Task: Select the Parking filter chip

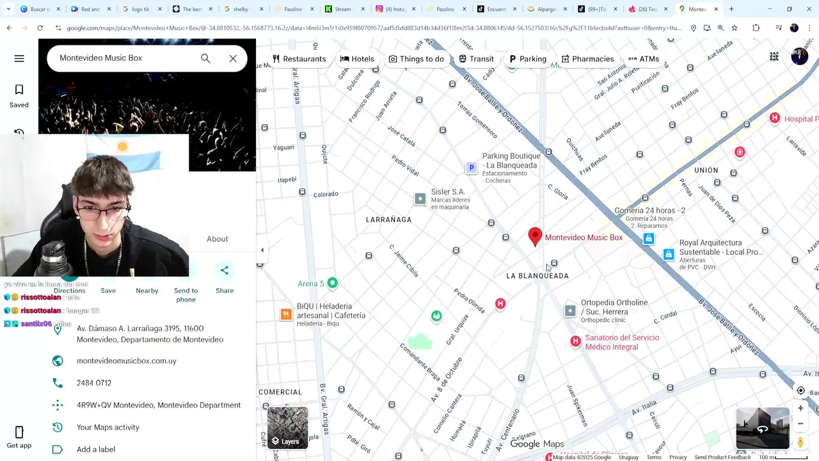Action: pos(528,59)
